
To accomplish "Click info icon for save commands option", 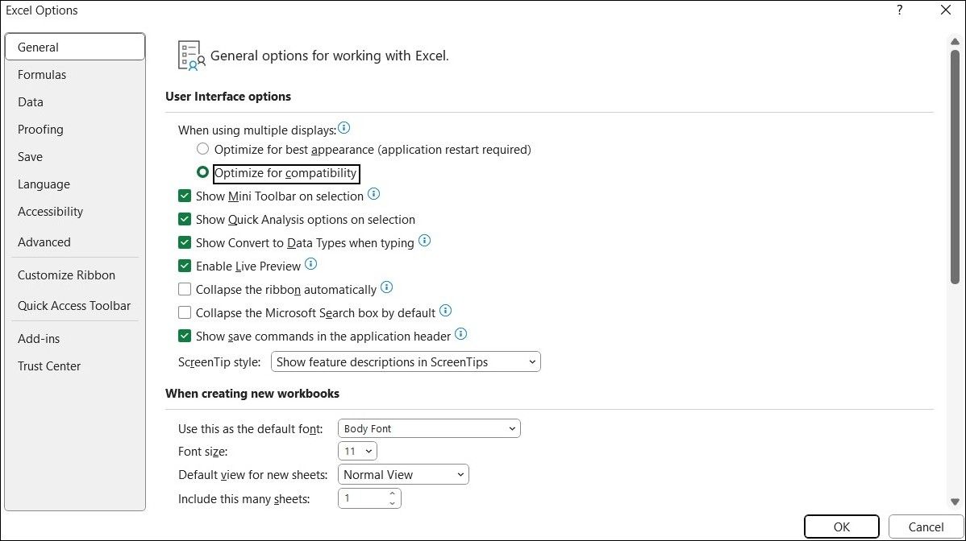I will [x=460, y=334].
